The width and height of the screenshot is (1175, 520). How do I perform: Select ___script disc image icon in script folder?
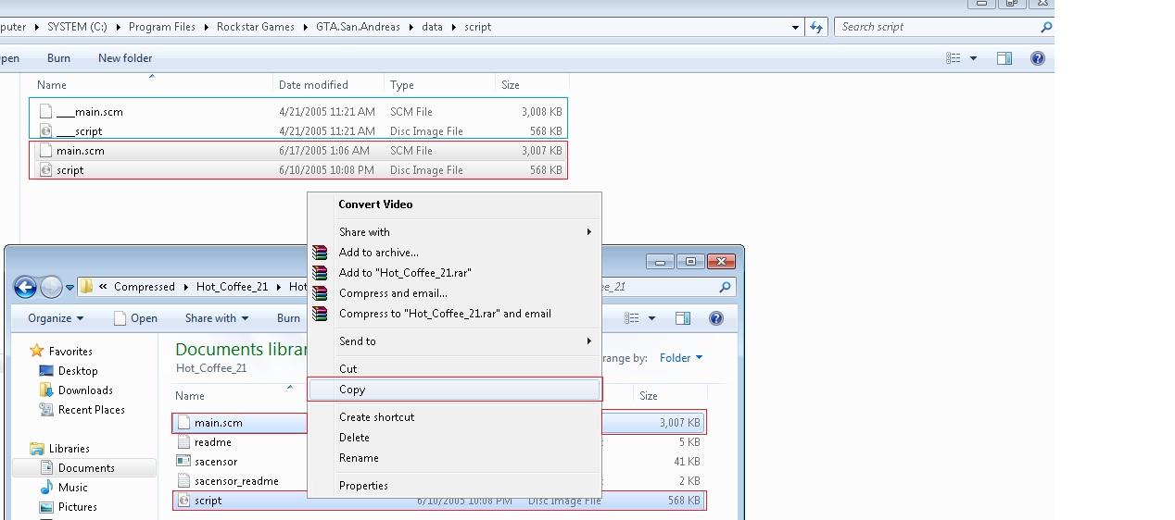click(45, 131)
